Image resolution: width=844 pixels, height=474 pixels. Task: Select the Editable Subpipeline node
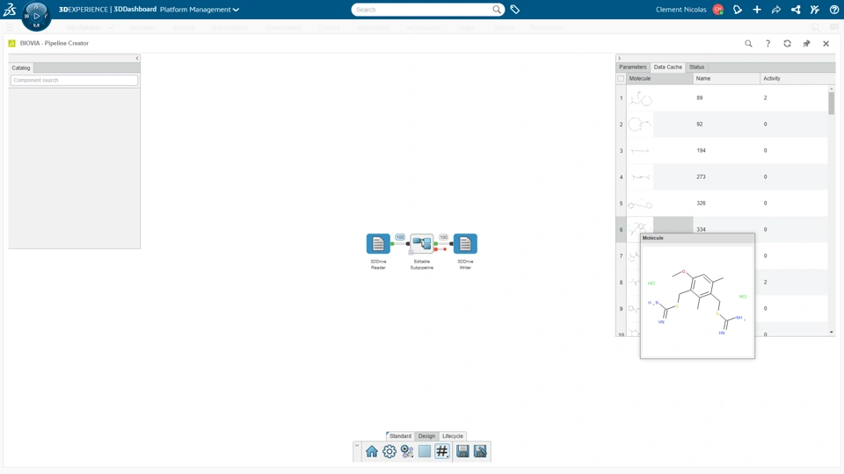421,243
